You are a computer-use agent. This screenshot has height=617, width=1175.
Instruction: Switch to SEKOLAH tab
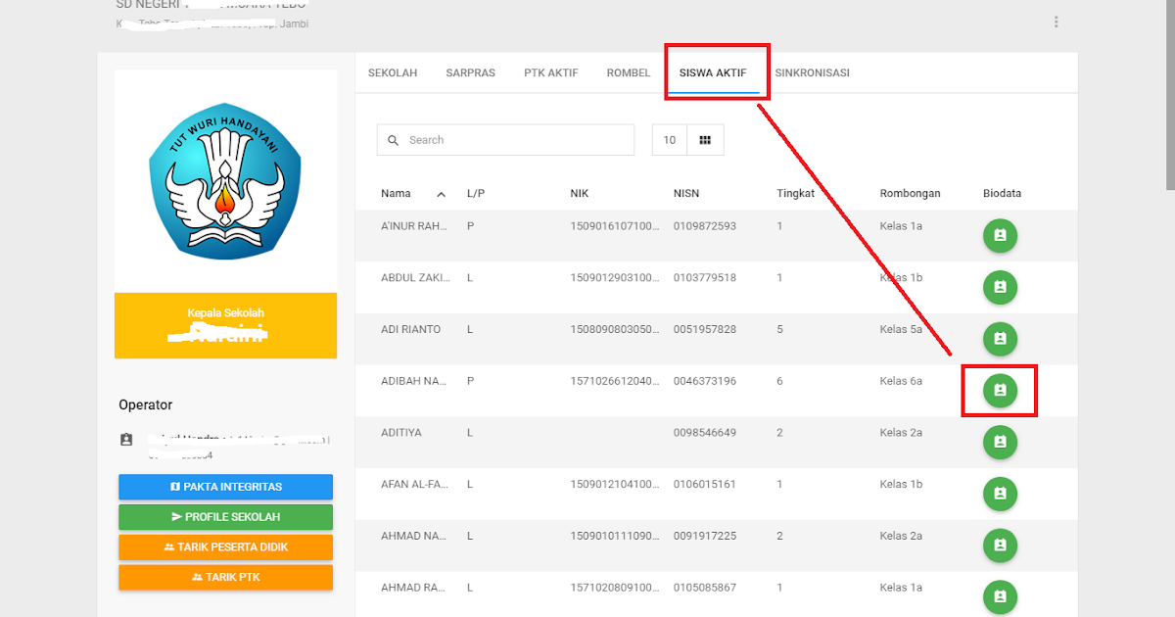coord(393,72)
